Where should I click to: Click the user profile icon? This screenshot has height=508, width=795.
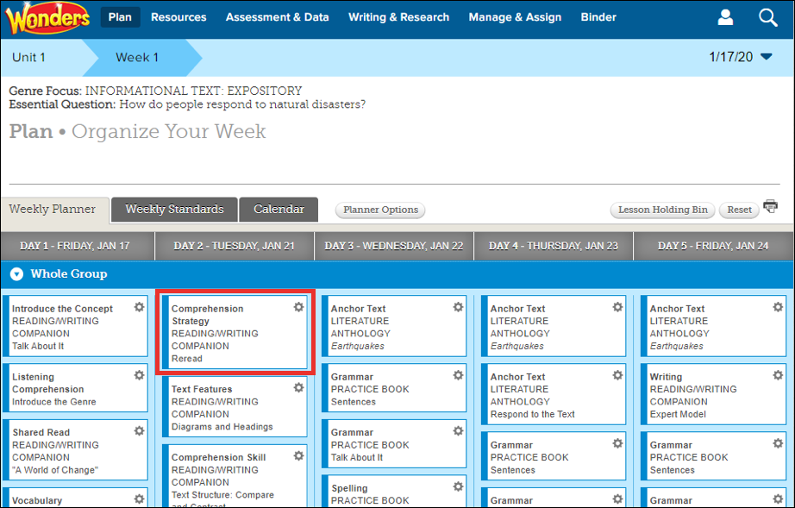[725, 17]
